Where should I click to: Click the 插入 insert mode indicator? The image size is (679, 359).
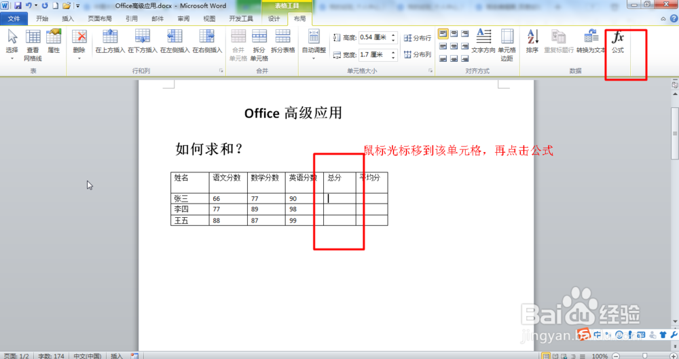(x=117, y=356)
